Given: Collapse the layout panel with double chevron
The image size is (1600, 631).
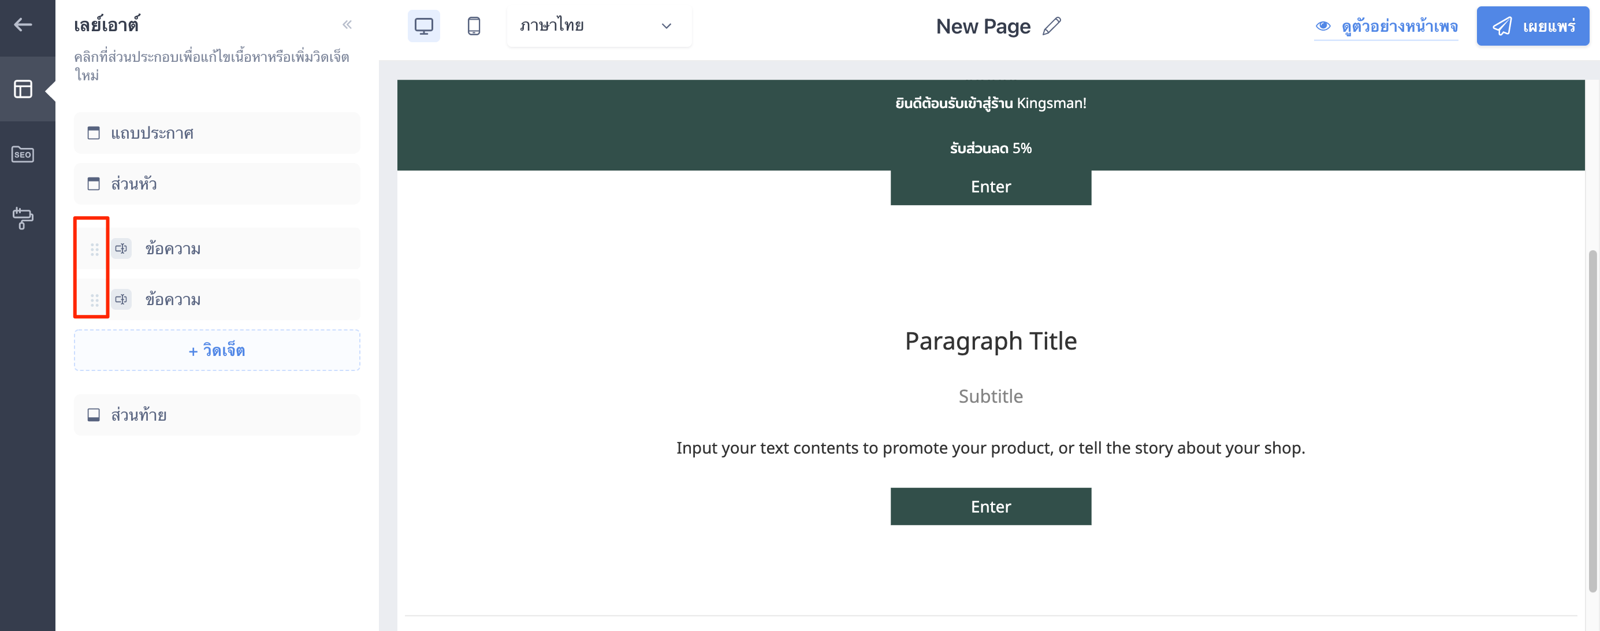Looking at the screenshot, I should 347,25.
